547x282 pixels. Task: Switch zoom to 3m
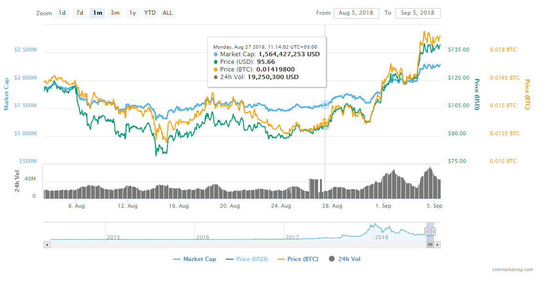coord(115,13)
